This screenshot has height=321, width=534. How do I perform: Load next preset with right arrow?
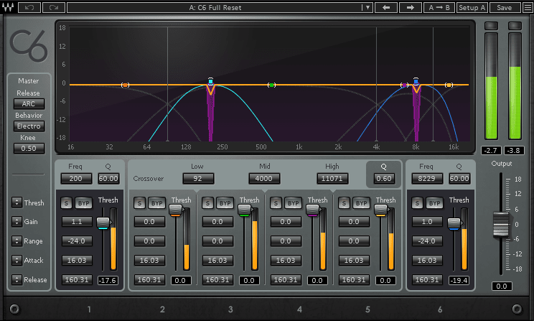pos(410,7)
